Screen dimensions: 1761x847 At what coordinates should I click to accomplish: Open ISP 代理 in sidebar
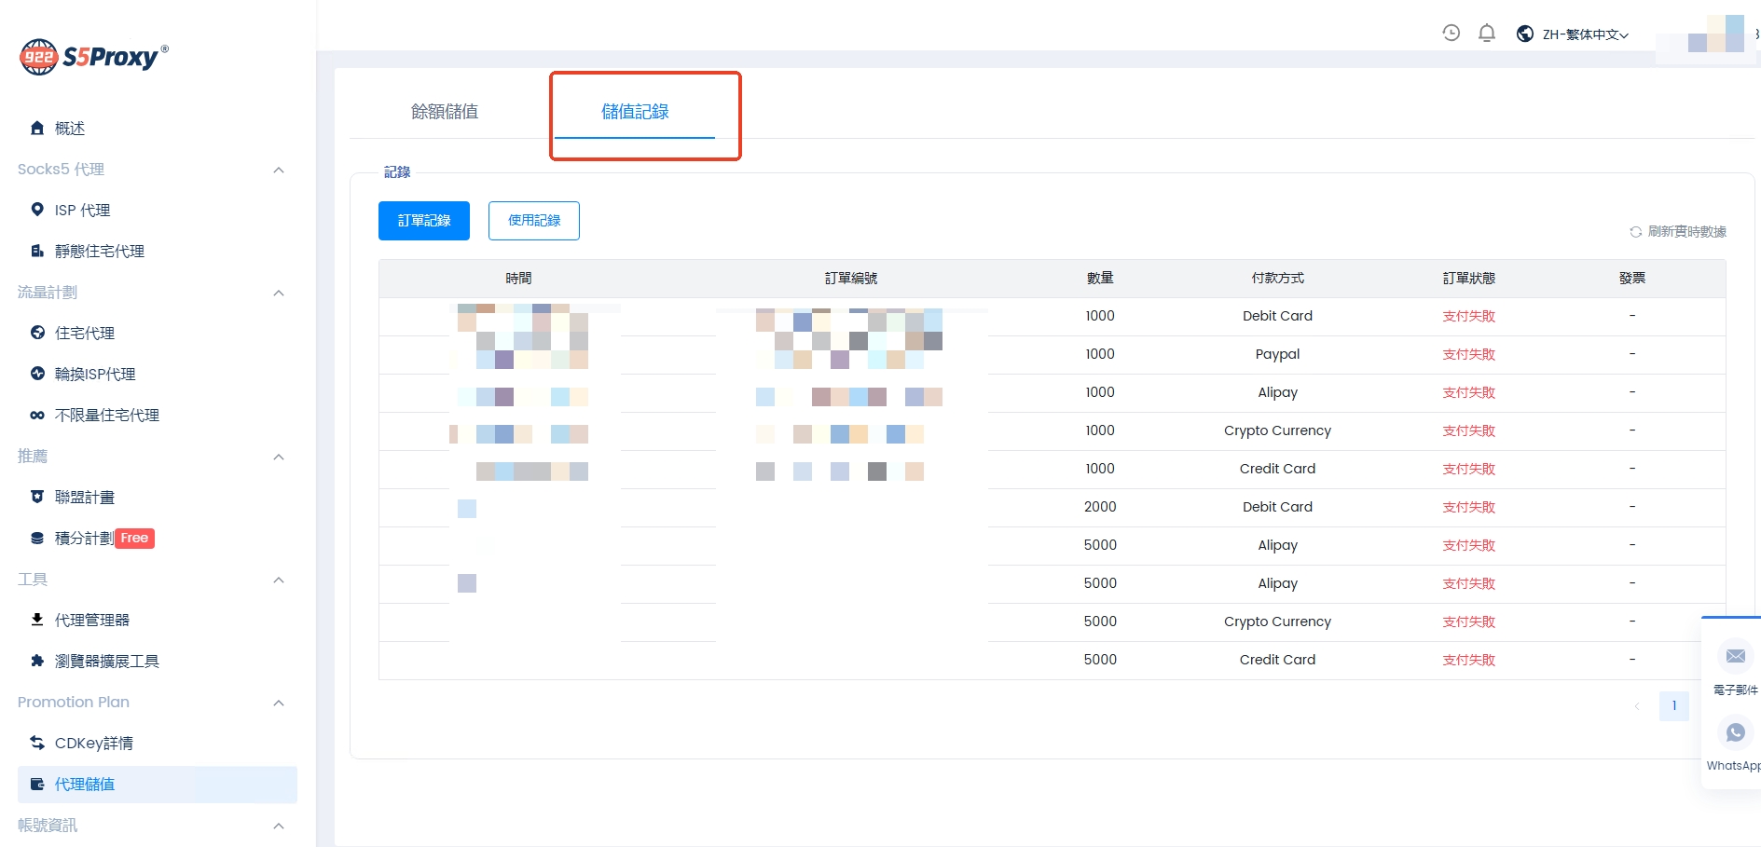(82, 210)
